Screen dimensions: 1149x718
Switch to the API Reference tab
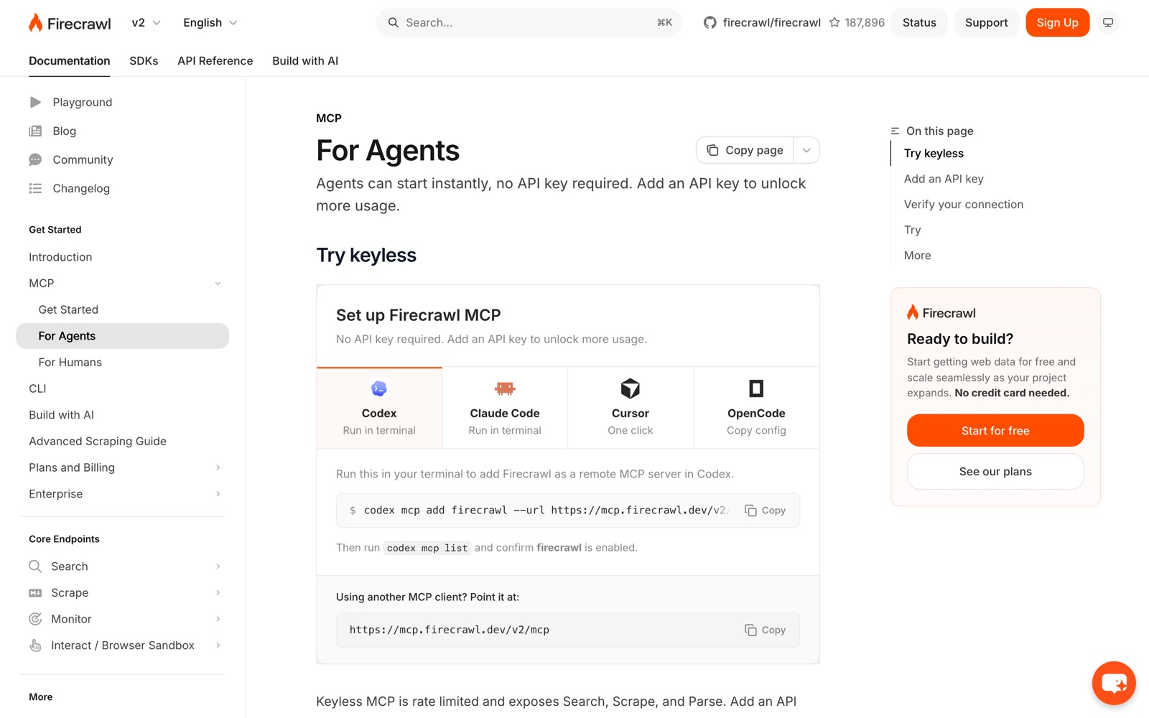(215, 61)
